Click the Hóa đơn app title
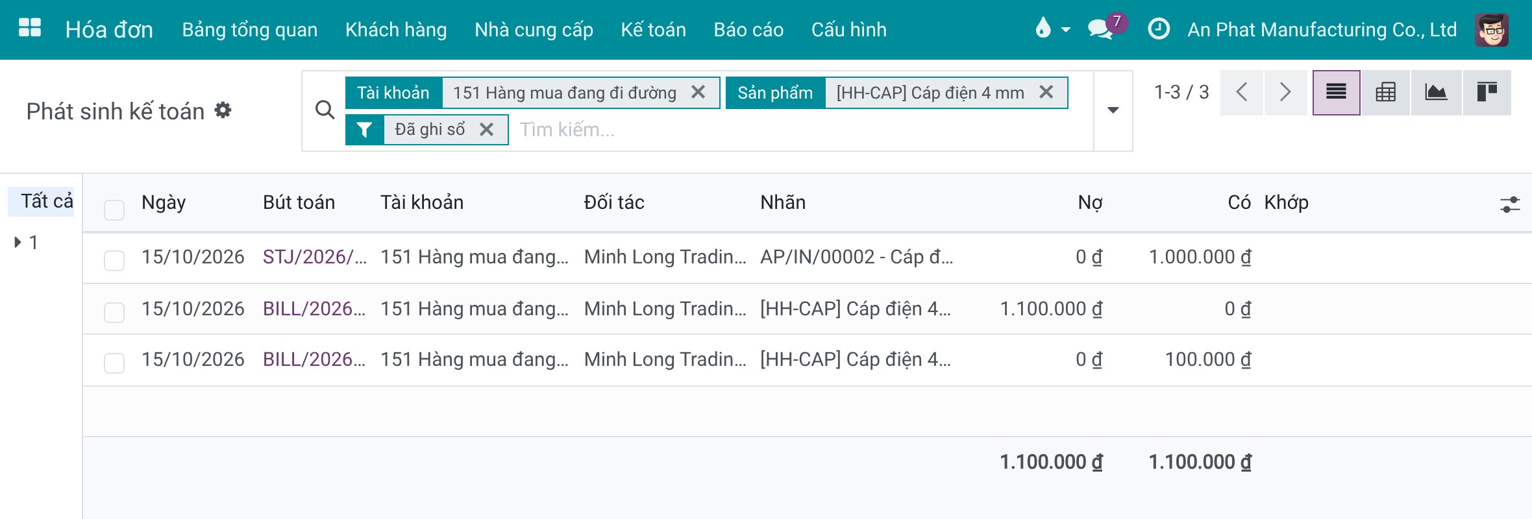This screenshot has width=1532, height=519. [109, 30]
